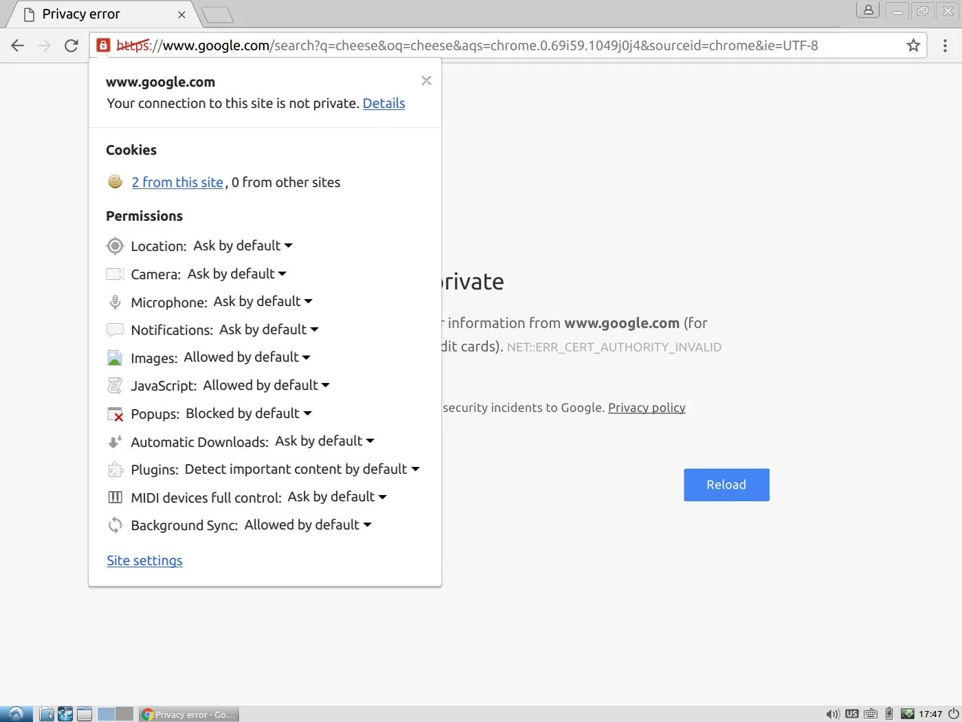Open the Details link about connection
This screenshot has width=962, height=722.
[x=383, y=103]
